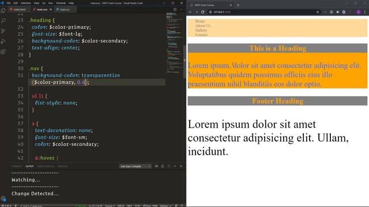Select the SASS Crash Course browser tab
Image resolution: width=369 pixels, height=207 pixels.
coord(211,5)
